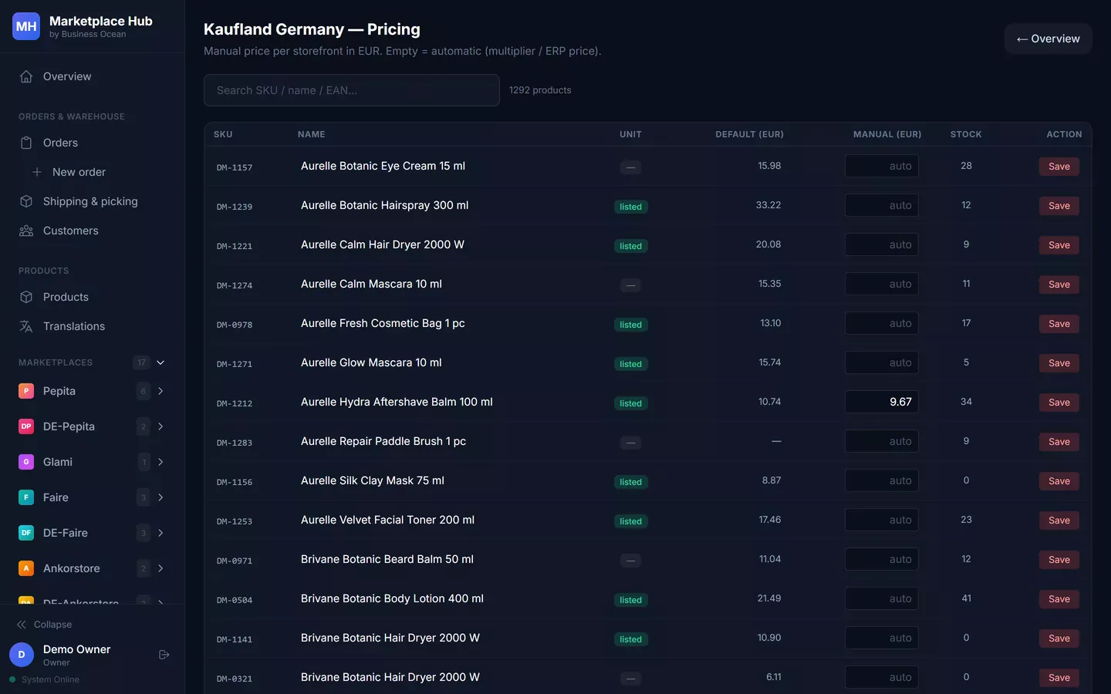Click the MH Marketplace Hub logo

point(26,26)
